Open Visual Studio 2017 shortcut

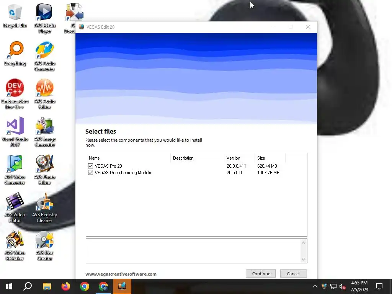click(x=15, y=132)
